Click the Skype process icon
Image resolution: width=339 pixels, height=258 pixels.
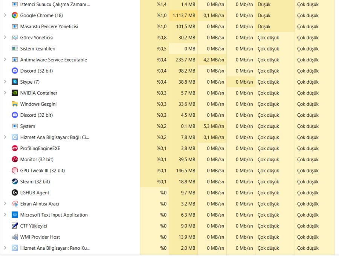15,82
